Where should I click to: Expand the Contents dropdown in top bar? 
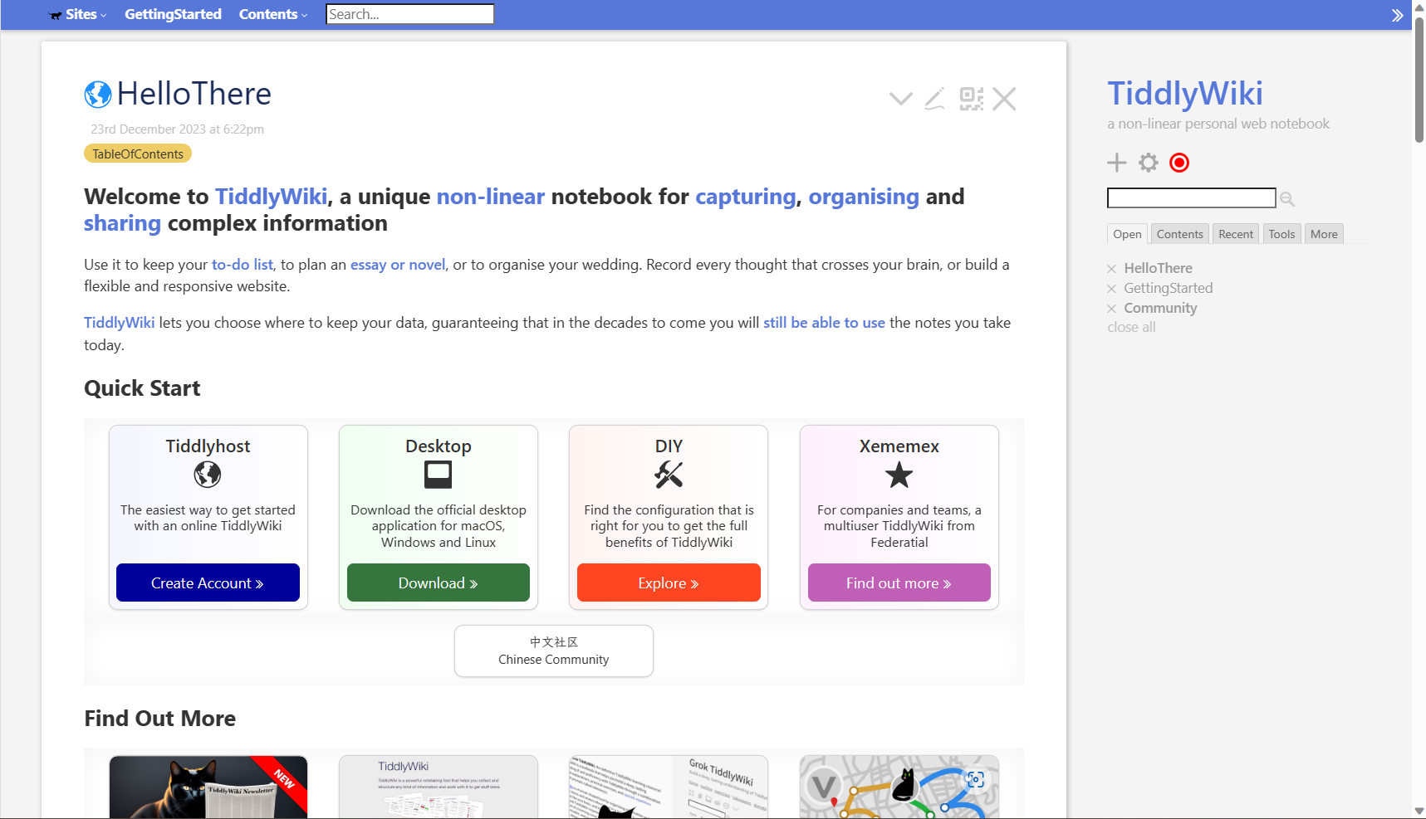(x=273, y=14)
